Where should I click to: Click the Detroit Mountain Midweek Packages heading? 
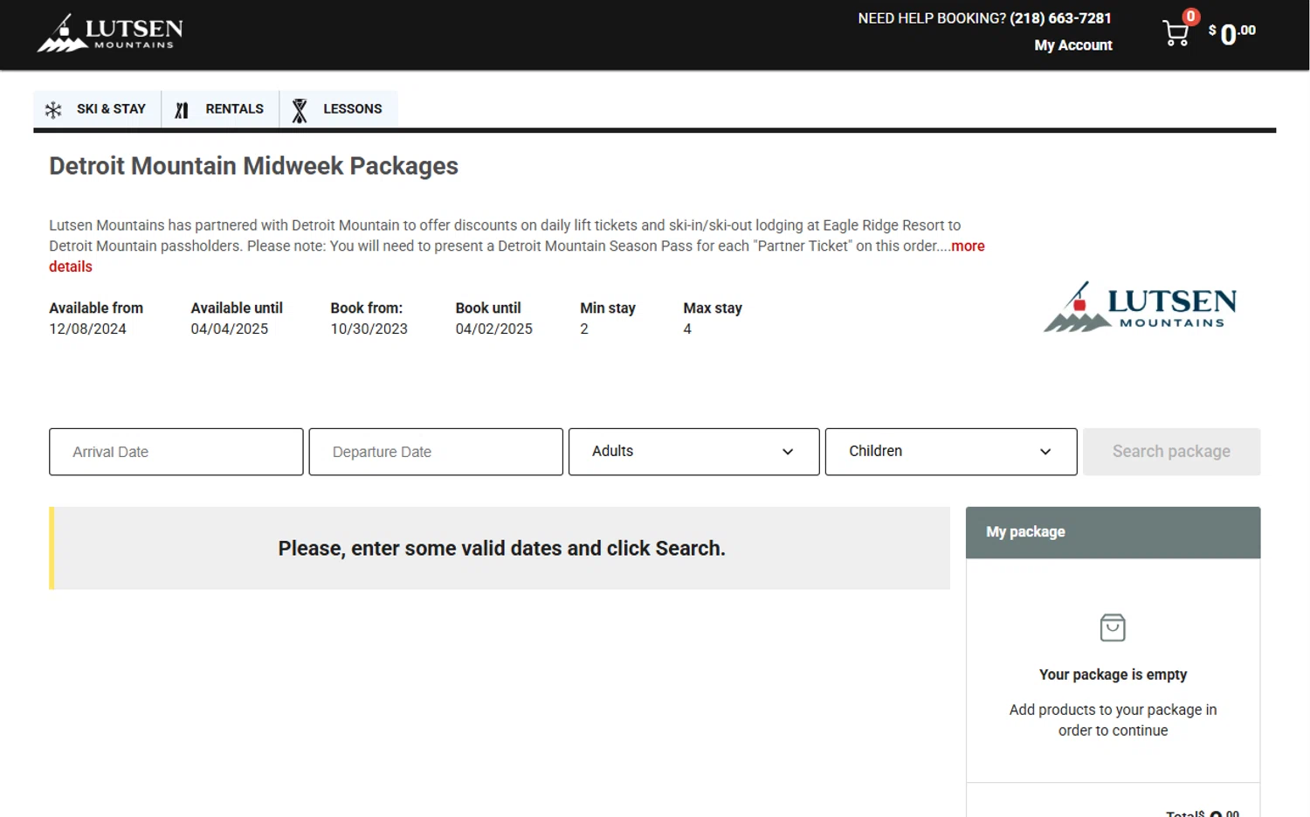(253, 166)
